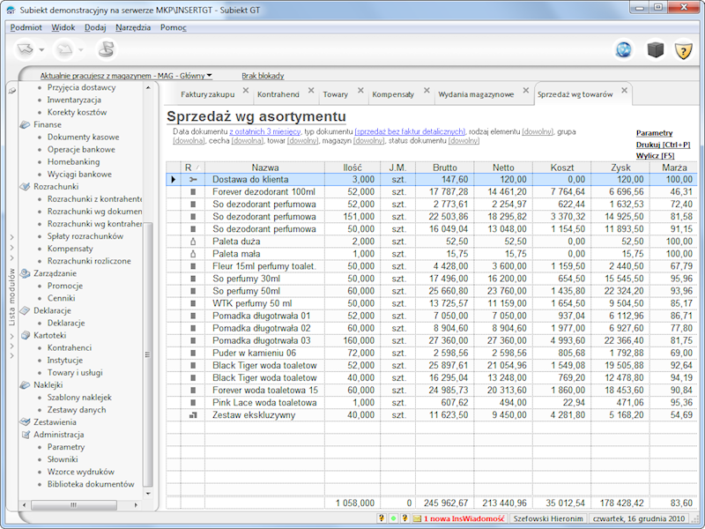The height and width of the screenshot is (529, 705).
Task: Click the Wylicz [F5] link
Action: pos(655,155)
